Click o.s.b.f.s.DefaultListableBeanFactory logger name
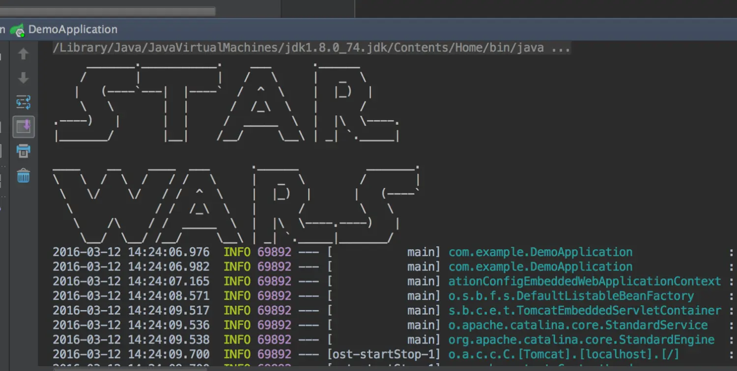The width and height of the screenshot is (737, 371). 571,296
